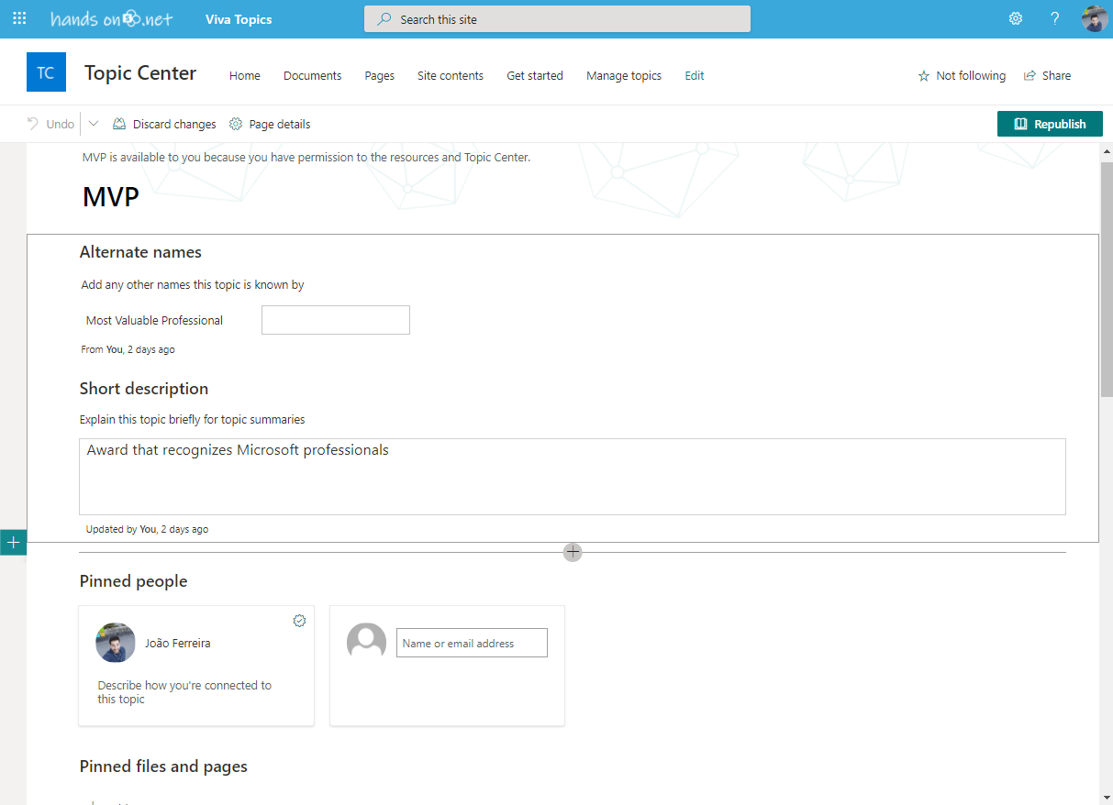Open the app launcher waffle icon
Screen dimensions: 1113x805
19,19
